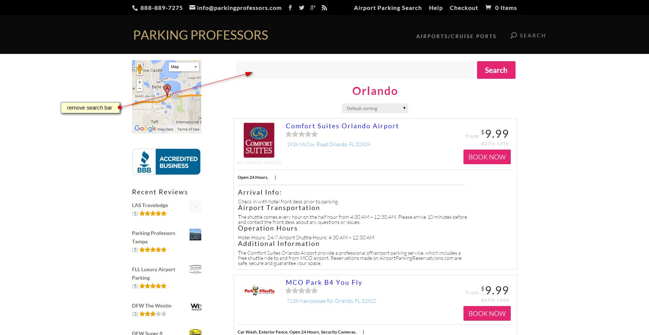
Task: Click the Parking Professors site logo
Action: pyautogui.click(x=201, y=35)
